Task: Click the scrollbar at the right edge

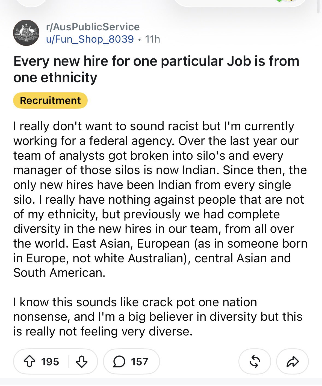Action: tap(318, 7)
